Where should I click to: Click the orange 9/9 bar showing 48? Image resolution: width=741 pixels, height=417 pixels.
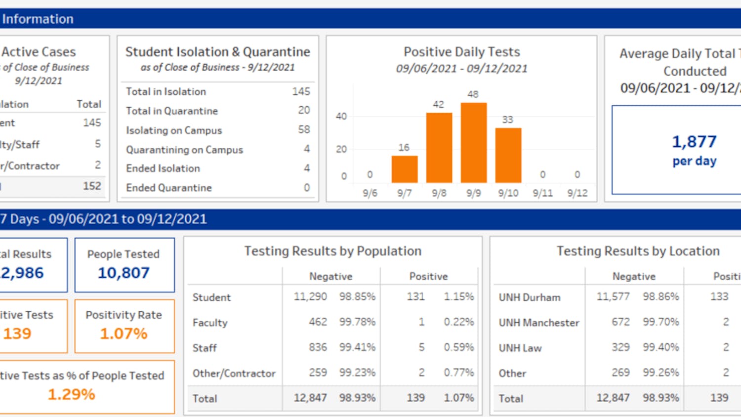(473, 143)
